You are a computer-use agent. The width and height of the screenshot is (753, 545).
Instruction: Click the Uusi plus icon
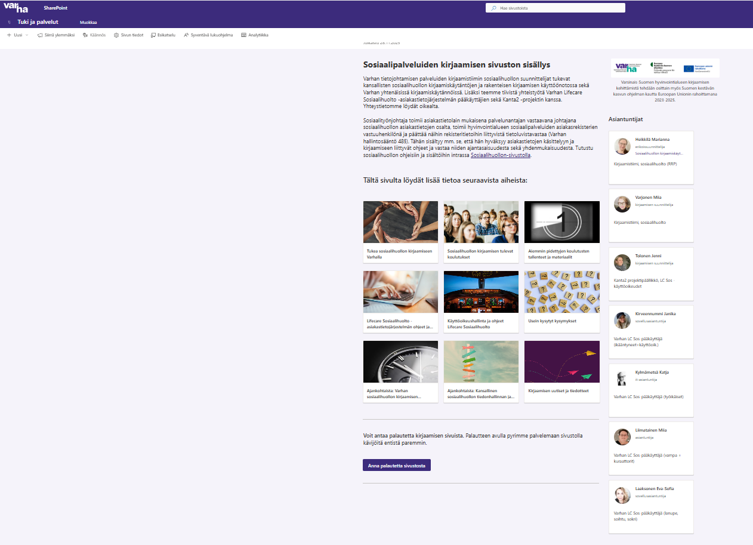[x=9, y=35]
